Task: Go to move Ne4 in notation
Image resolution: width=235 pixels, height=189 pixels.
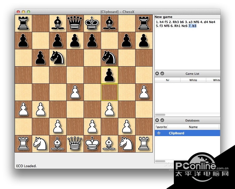Action: (x=212, y=22)
